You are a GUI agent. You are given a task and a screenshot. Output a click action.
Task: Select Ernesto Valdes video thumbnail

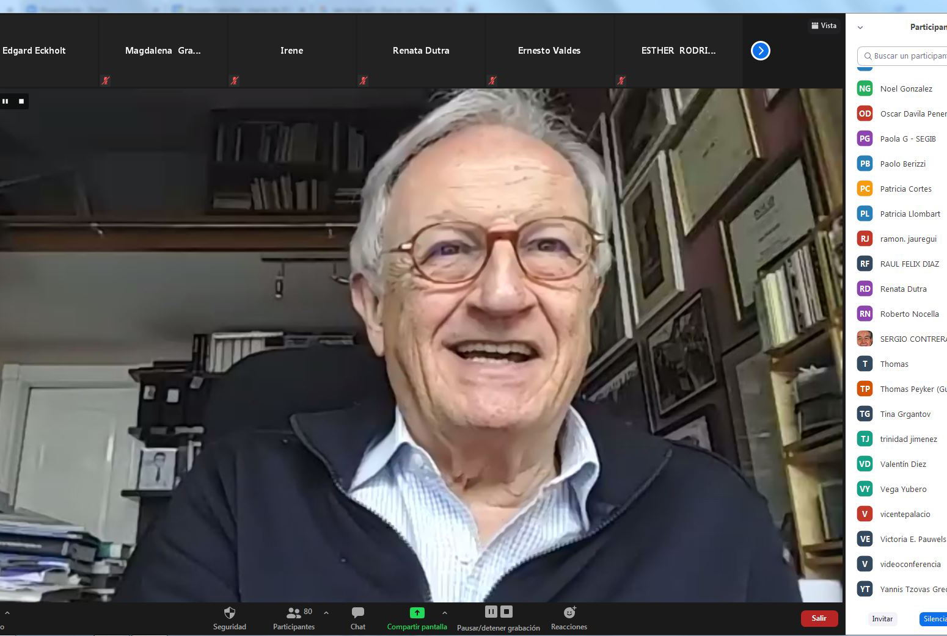549,51
